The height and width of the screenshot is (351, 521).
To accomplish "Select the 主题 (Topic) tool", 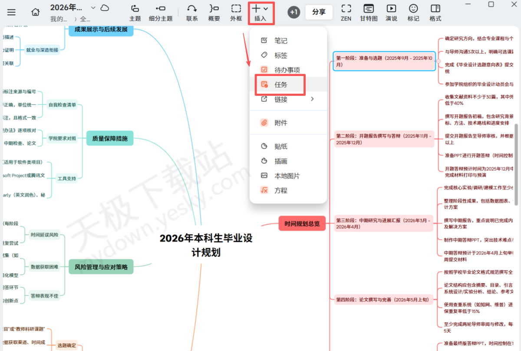I will coord(135,13).
